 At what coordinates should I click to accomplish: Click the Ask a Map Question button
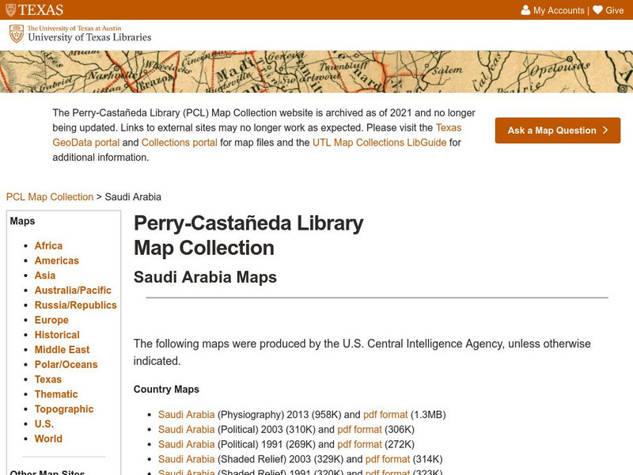[x=558, y=131]
